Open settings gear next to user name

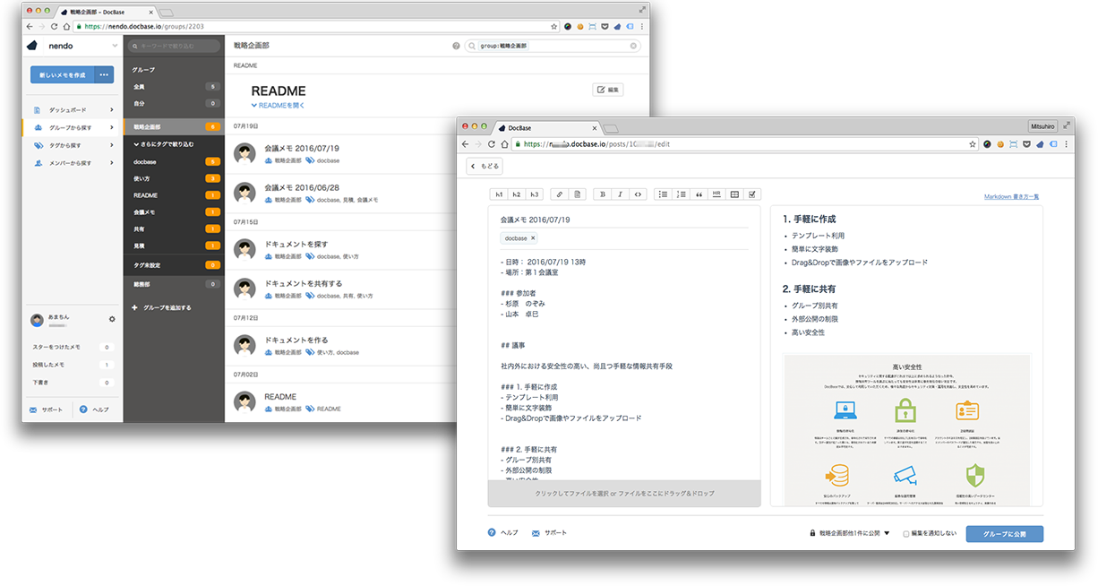click(x=112, y=319)
